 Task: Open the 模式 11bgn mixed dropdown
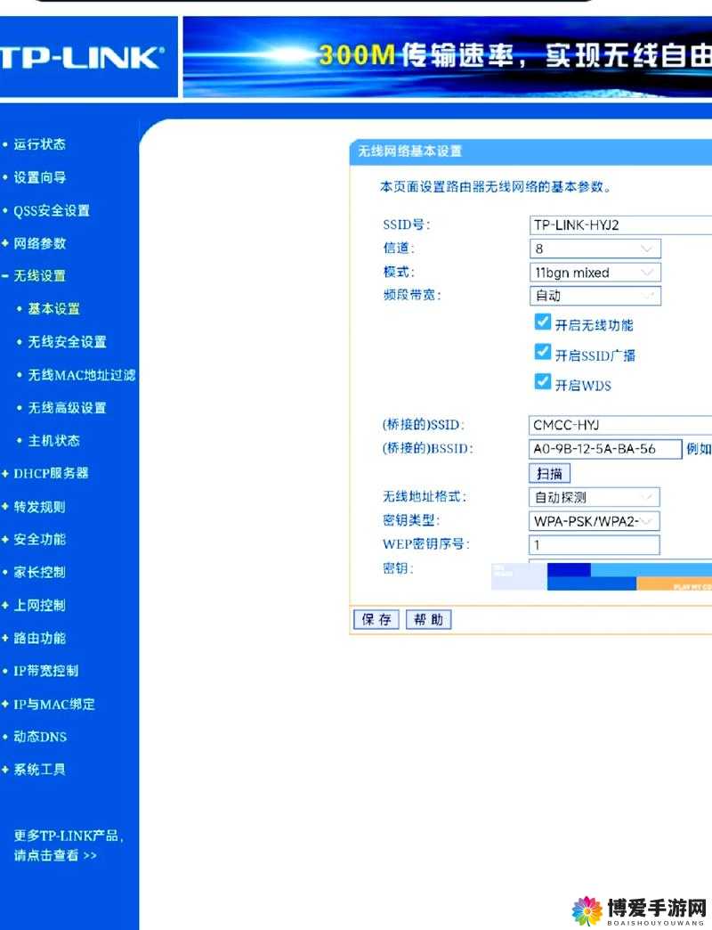595,273
